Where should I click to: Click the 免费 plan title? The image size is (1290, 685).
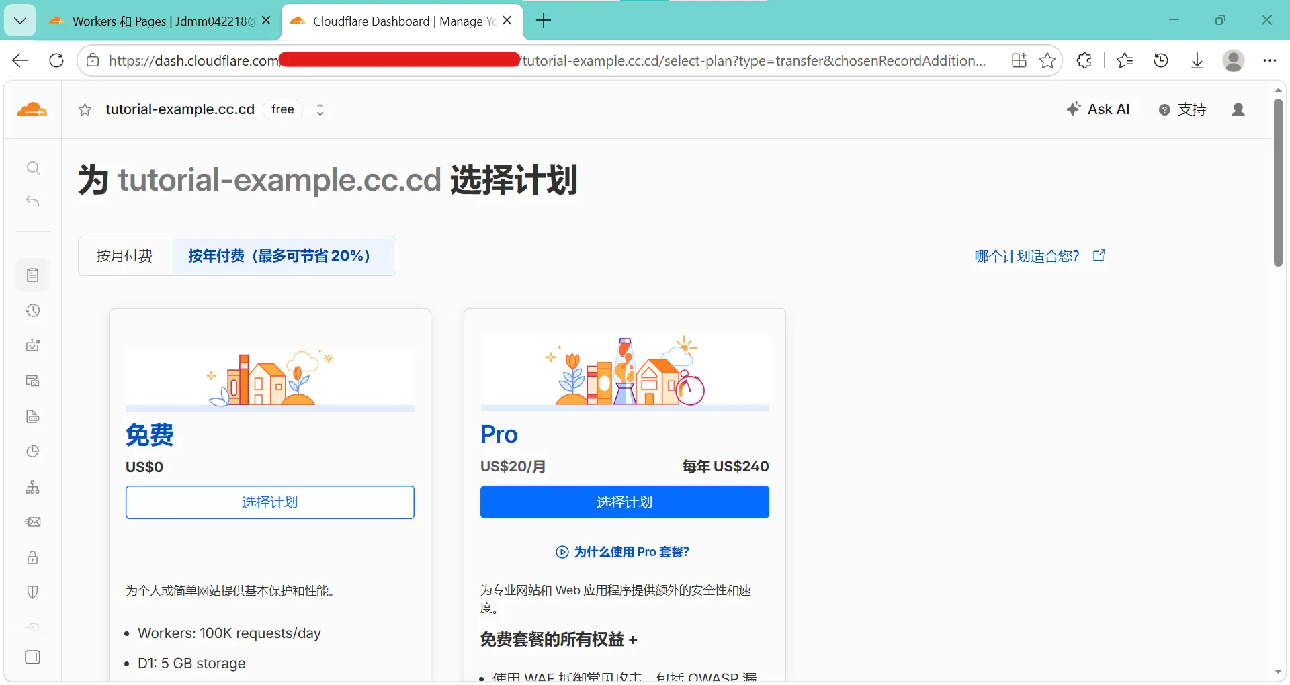click(150, 435)
